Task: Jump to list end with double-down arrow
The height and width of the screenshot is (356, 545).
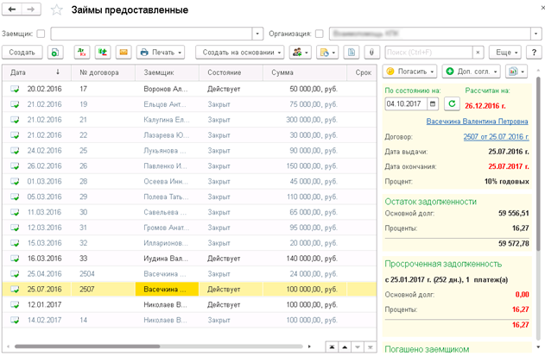Action: 371,347
